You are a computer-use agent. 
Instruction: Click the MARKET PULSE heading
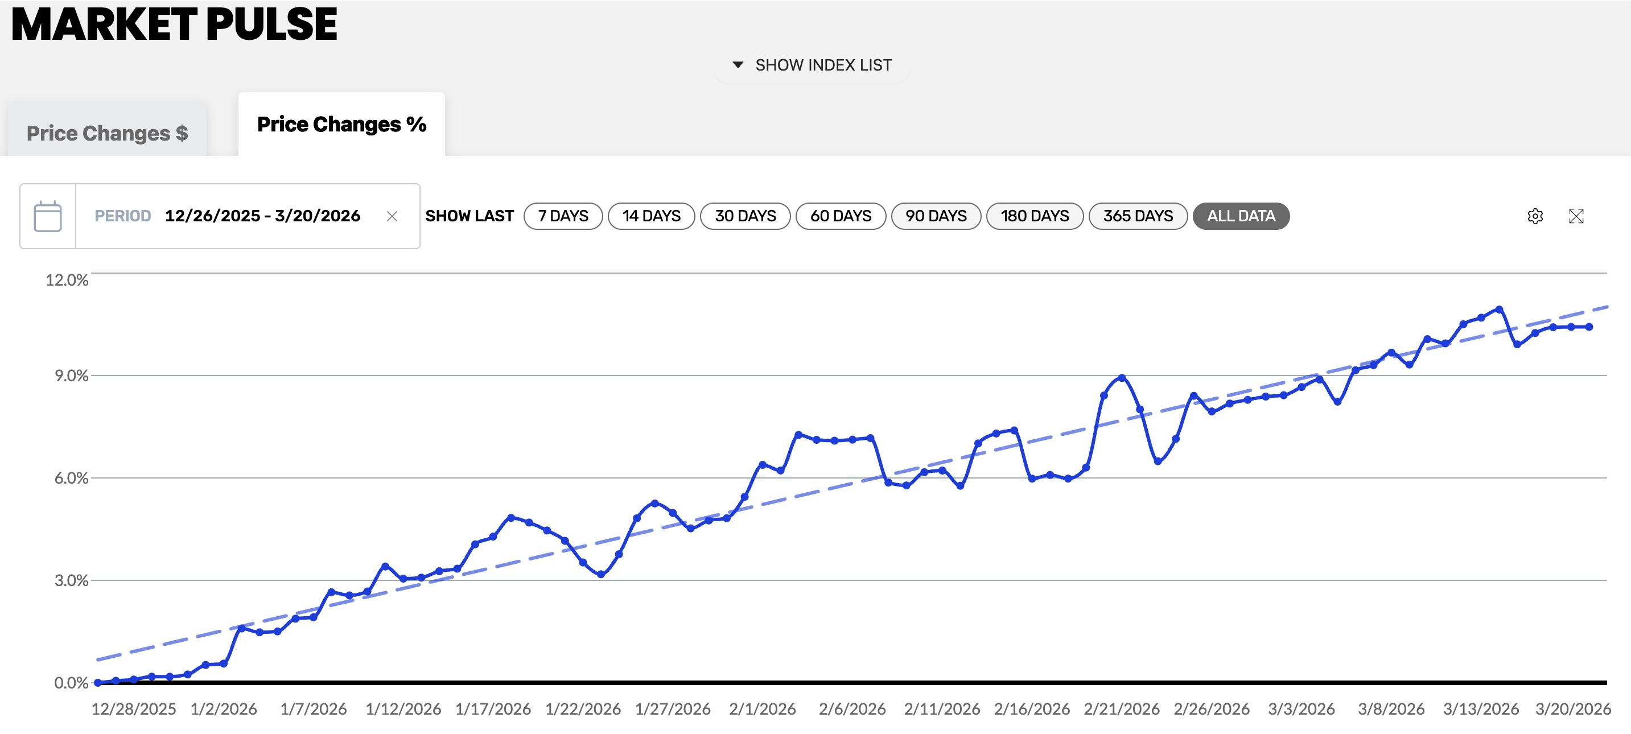[x=174, y=24]
